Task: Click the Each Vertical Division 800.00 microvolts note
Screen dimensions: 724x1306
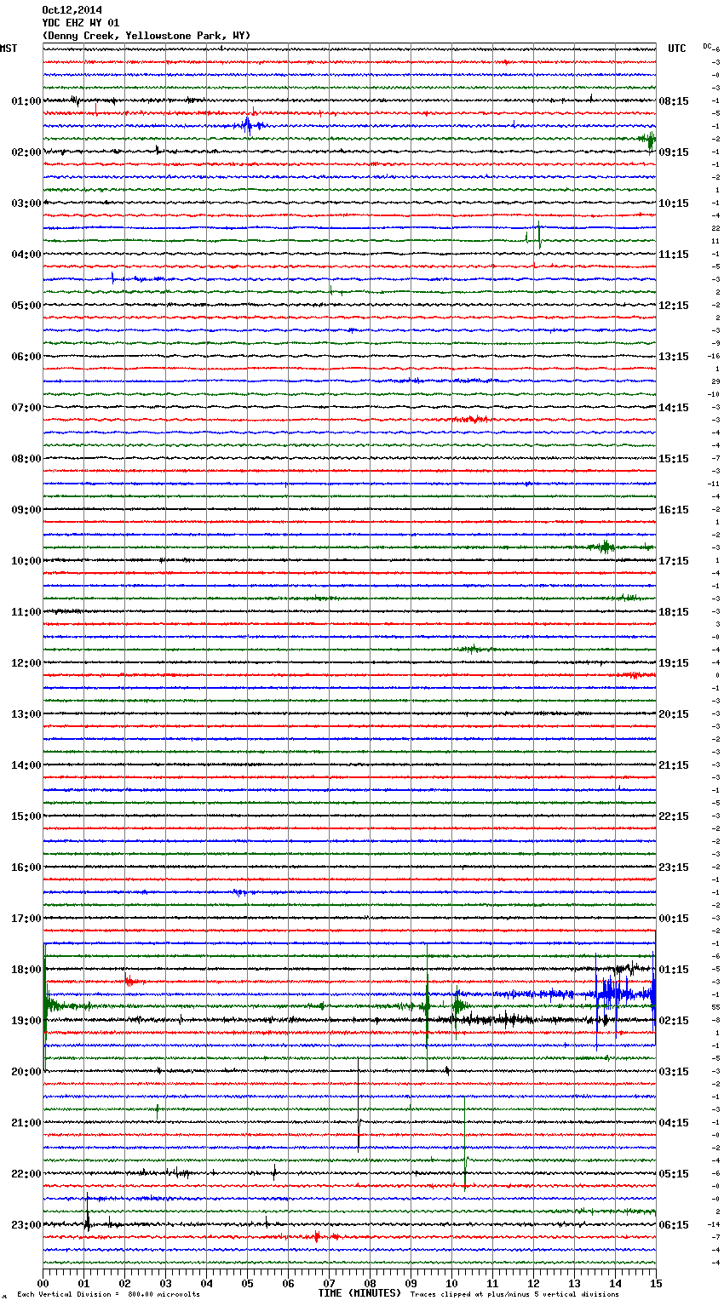Action: coord(108,1295)
